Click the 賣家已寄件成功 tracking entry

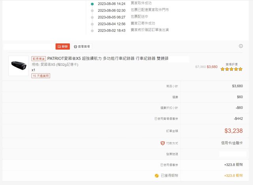143,24
